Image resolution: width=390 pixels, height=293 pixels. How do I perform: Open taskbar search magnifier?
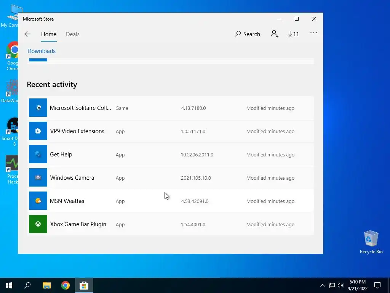tap(27, 285)
